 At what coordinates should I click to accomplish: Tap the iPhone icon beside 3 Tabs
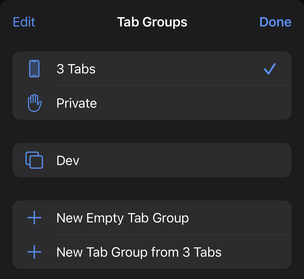coord(34,69)
